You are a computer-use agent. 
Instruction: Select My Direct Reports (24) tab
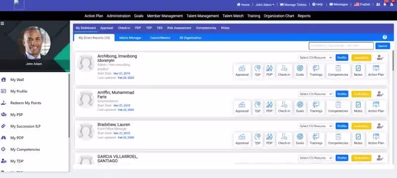[94, 38]
